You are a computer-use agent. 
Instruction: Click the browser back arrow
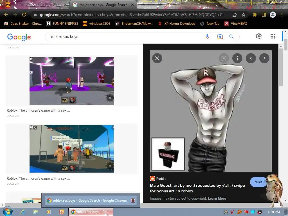click(6, 15)
